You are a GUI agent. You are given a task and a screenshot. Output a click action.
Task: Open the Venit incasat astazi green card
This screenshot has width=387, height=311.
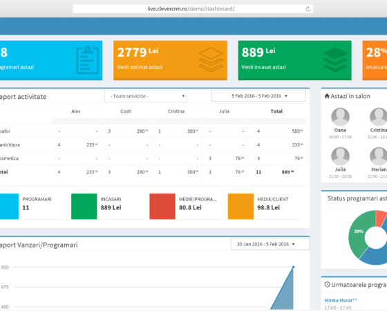tap(294, 60)
